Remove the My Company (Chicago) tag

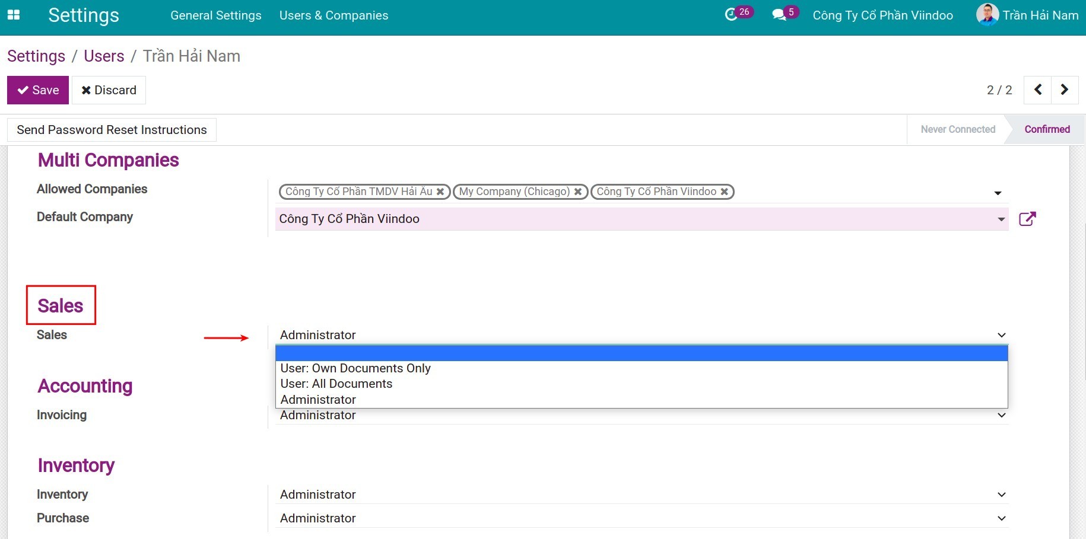click(x=578, y=191)
